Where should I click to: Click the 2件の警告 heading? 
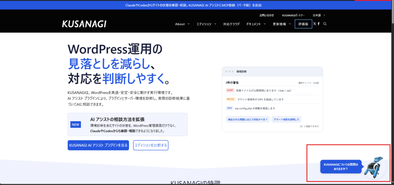pos(232,83)
